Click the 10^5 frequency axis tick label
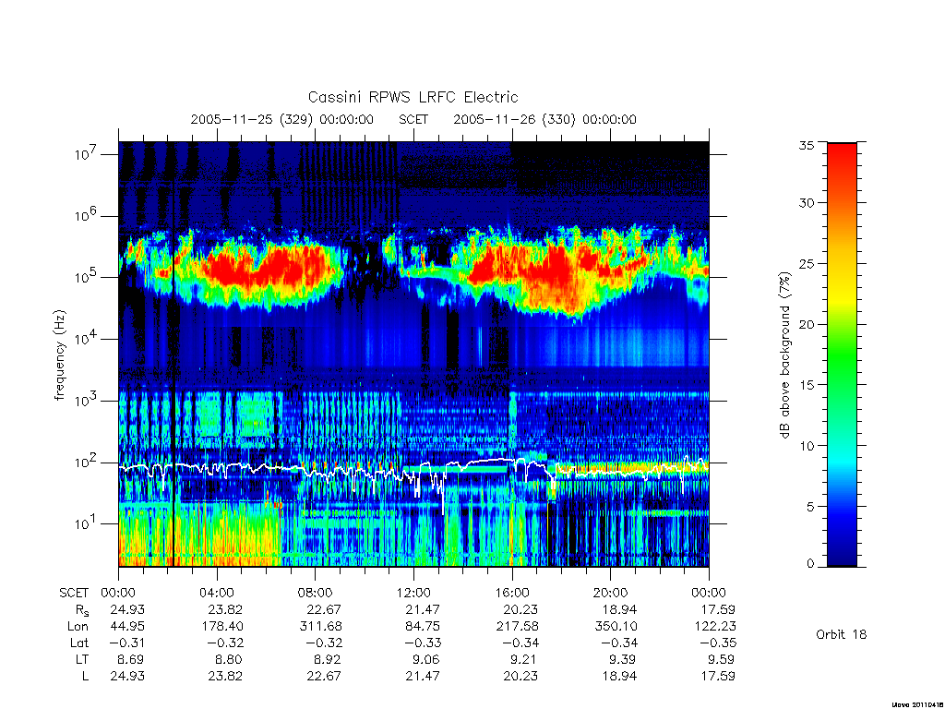Viewport: 945px width, 709px height. (84, 277)
